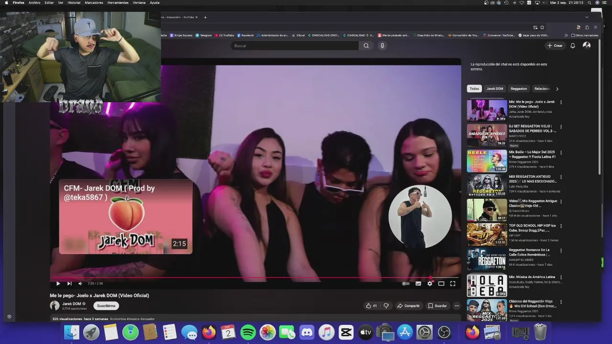Open App Store from the Dock
This screenshot has width=612, height=344.
405,332
